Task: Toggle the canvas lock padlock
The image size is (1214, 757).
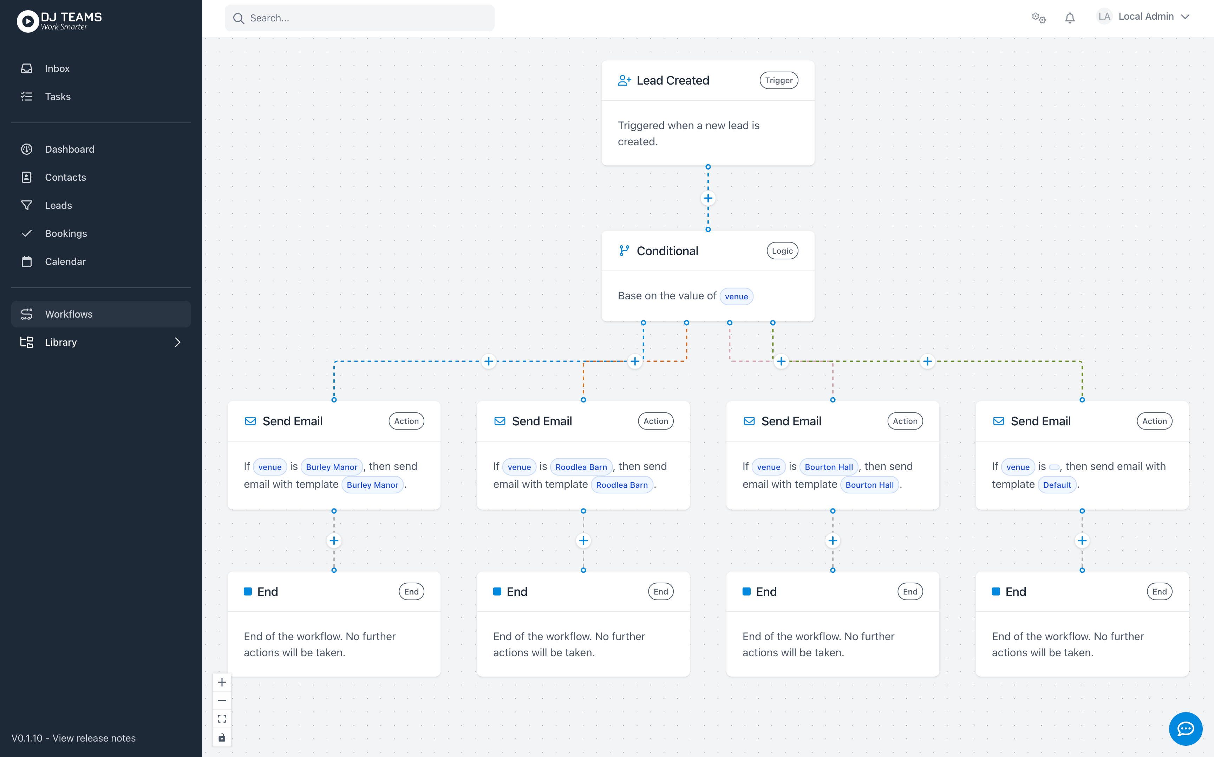Action: pyautogui.click(x=222, y=737)
